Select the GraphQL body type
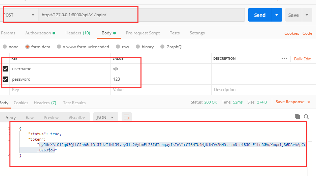Screen dimensions: 316x176 tap(162, 47)
